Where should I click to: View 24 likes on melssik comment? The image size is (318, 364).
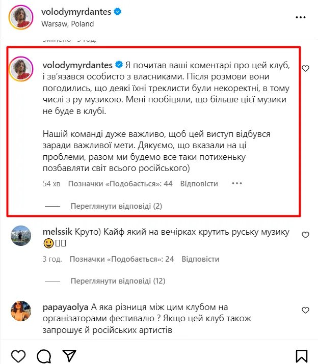[x=122, y=259]
